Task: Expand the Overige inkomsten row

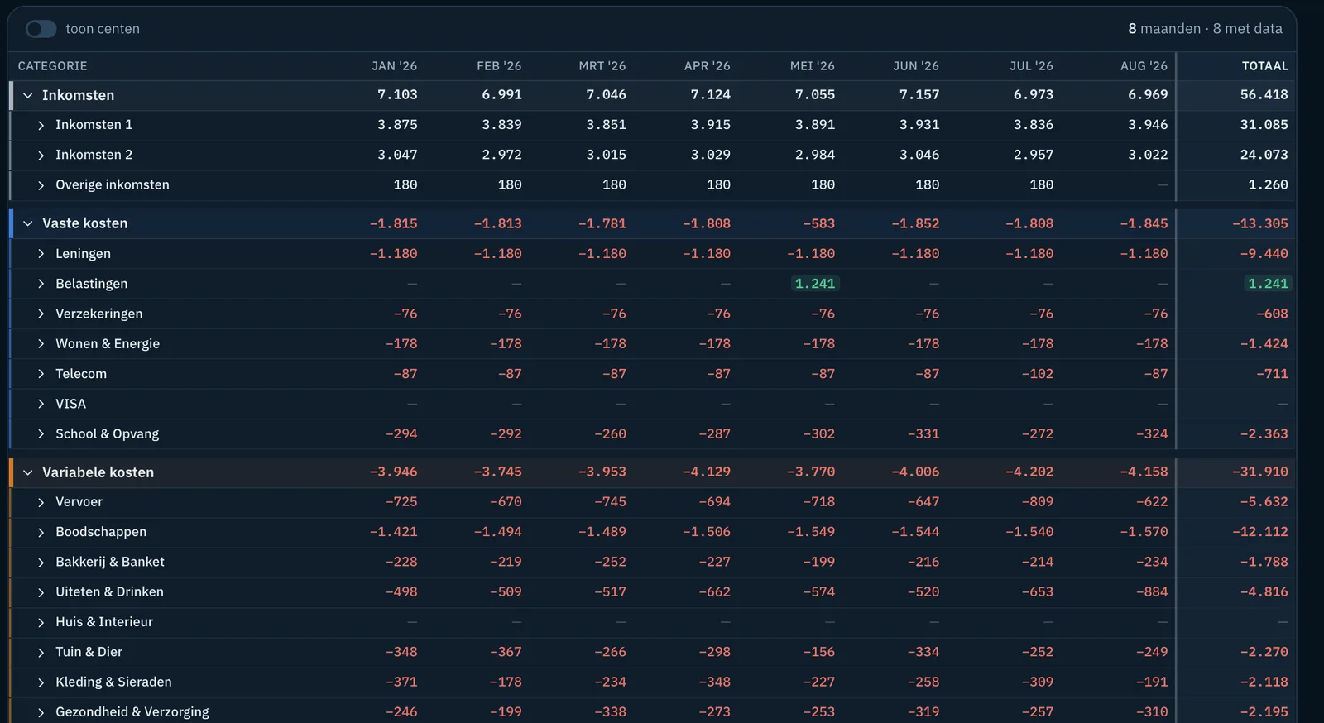Action: (41, 185)
